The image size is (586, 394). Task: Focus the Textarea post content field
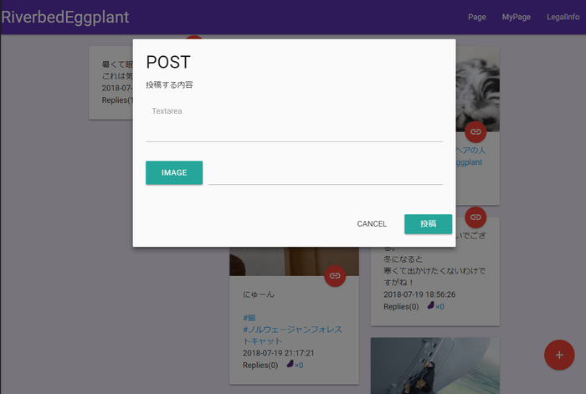click(x=294, y=121)
